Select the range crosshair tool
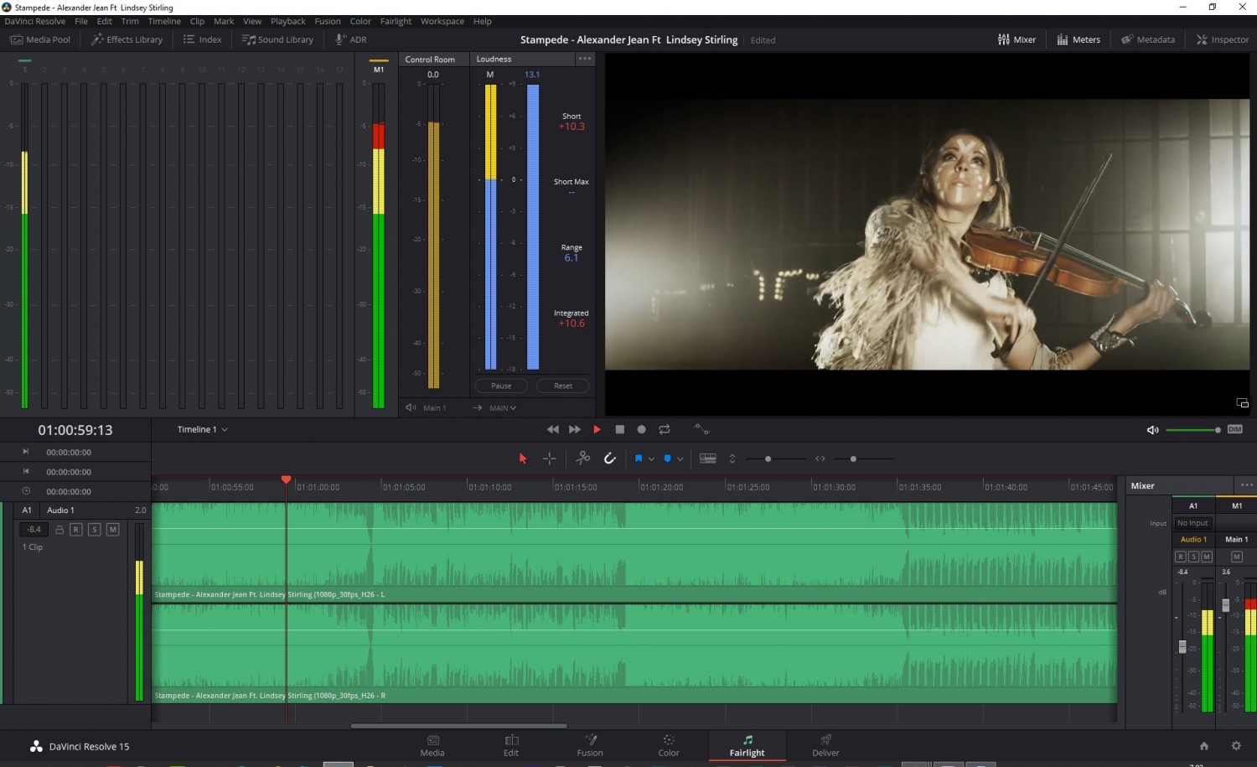Screen dimensions: 1257x767 550,459
